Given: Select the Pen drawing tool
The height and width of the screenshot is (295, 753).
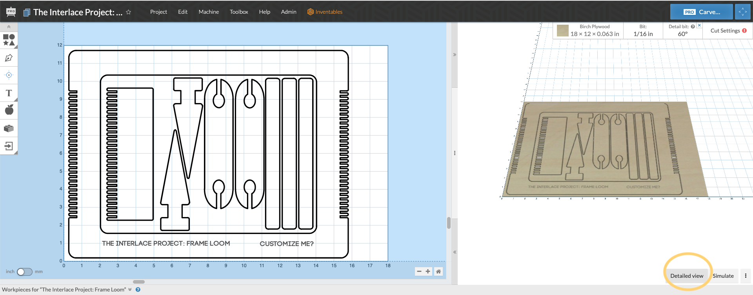Looking at the screenshot, I should 9,58.
